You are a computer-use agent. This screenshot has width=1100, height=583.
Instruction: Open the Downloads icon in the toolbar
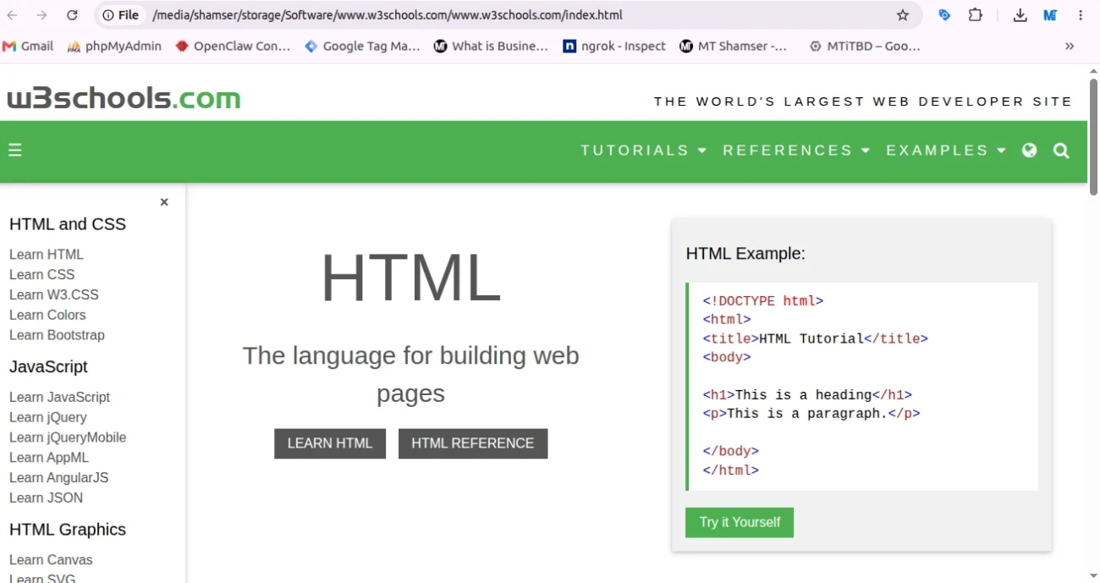[1020, 15]
